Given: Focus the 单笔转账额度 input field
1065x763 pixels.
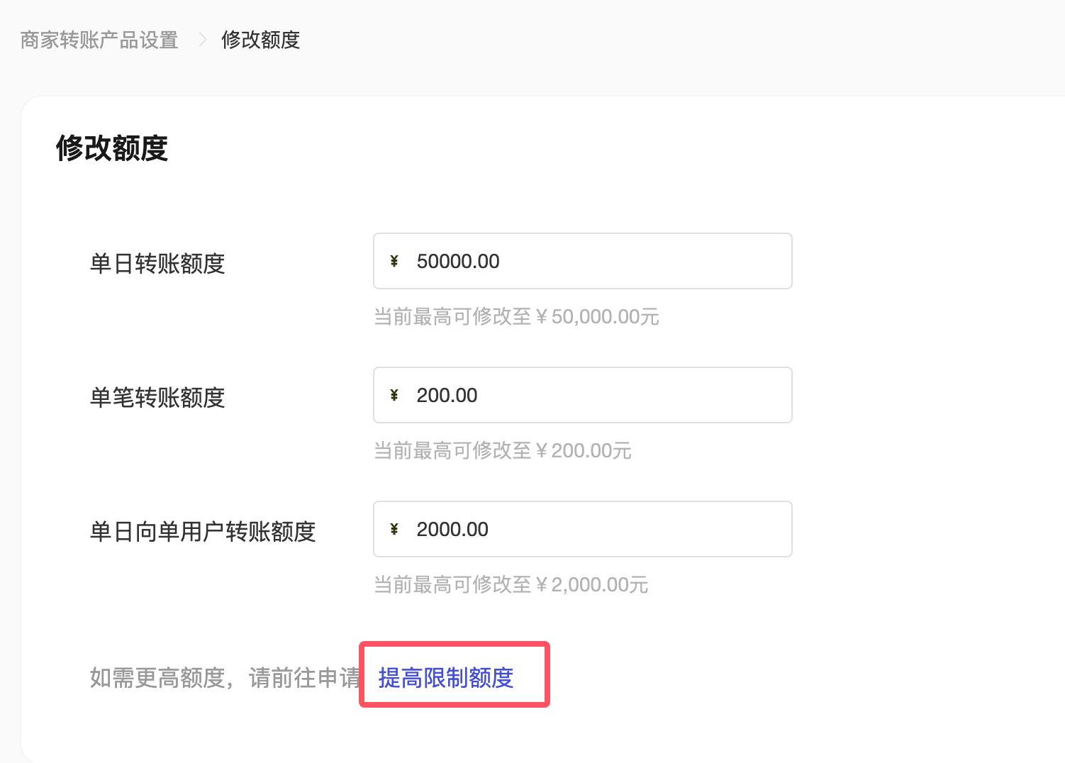Looking at the screenshot, I should pos(583,395).
